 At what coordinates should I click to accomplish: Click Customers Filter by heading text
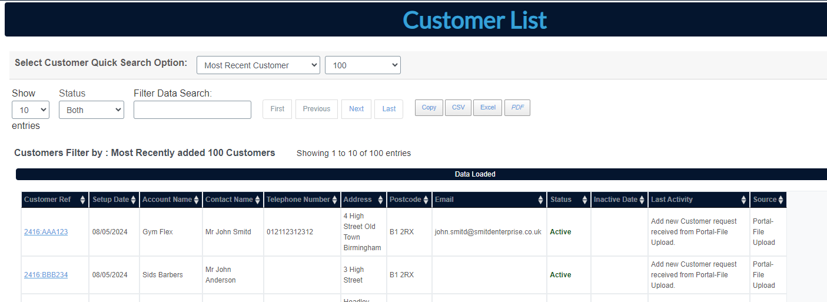click(x=145, y=153)
